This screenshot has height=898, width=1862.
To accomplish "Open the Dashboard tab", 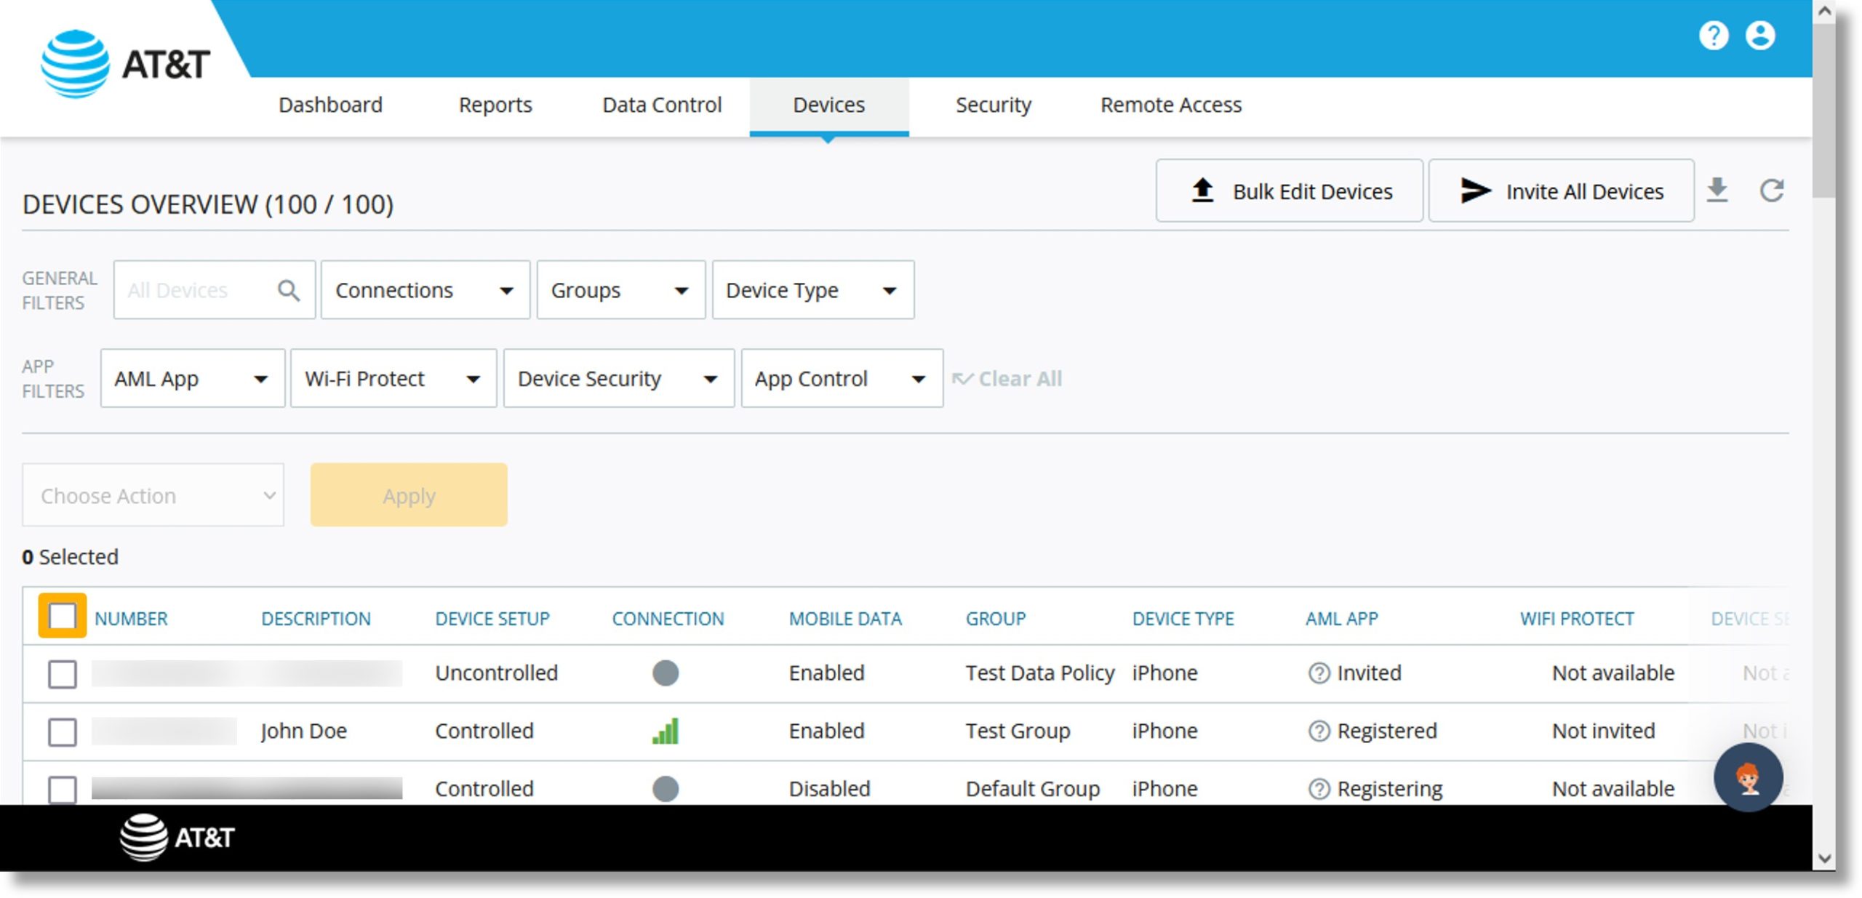I will click(x=330, y=105).
